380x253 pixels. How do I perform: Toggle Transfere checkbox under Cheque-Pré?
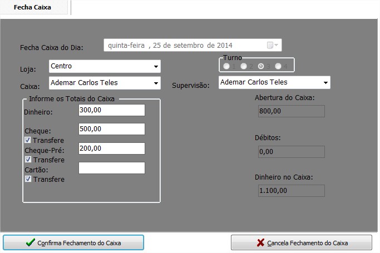point(28,160)
